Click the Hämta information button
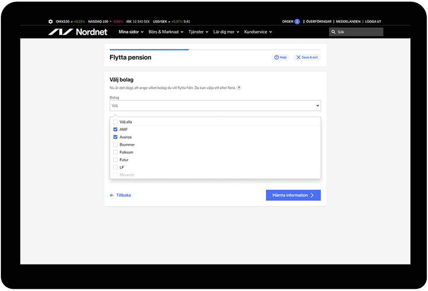The width and height of the screenshot is (428, 291). click(x=293, y=195)
